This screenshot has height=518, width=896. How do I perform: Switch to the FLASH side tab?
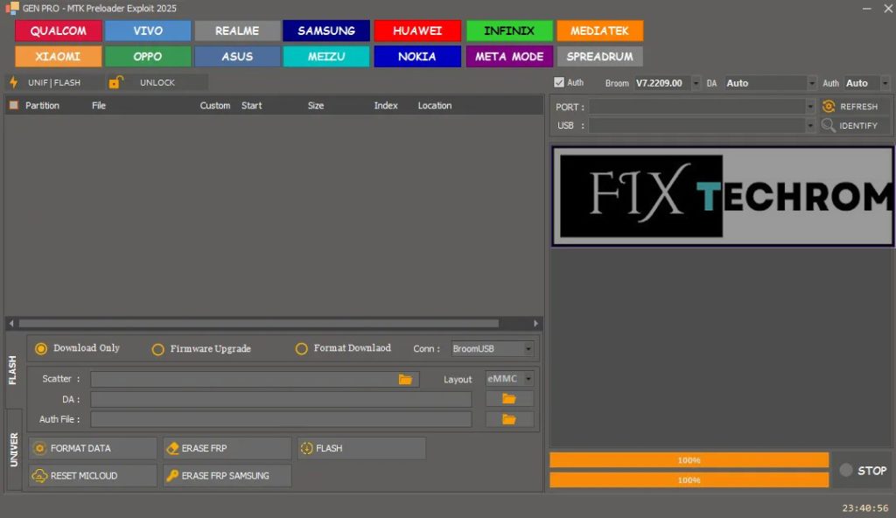click(13, 370)
